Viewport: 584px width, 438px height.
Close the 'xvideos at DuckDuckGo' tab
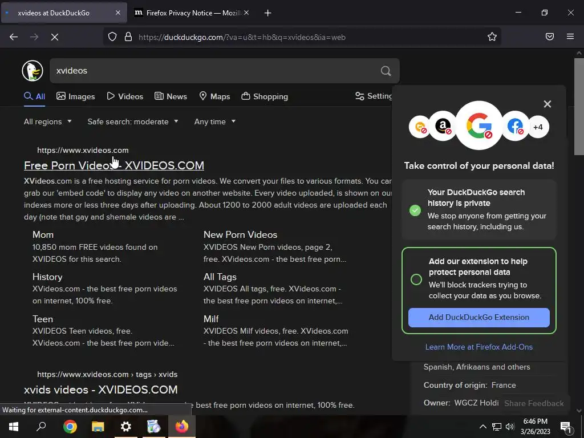[x=118, y=13]
